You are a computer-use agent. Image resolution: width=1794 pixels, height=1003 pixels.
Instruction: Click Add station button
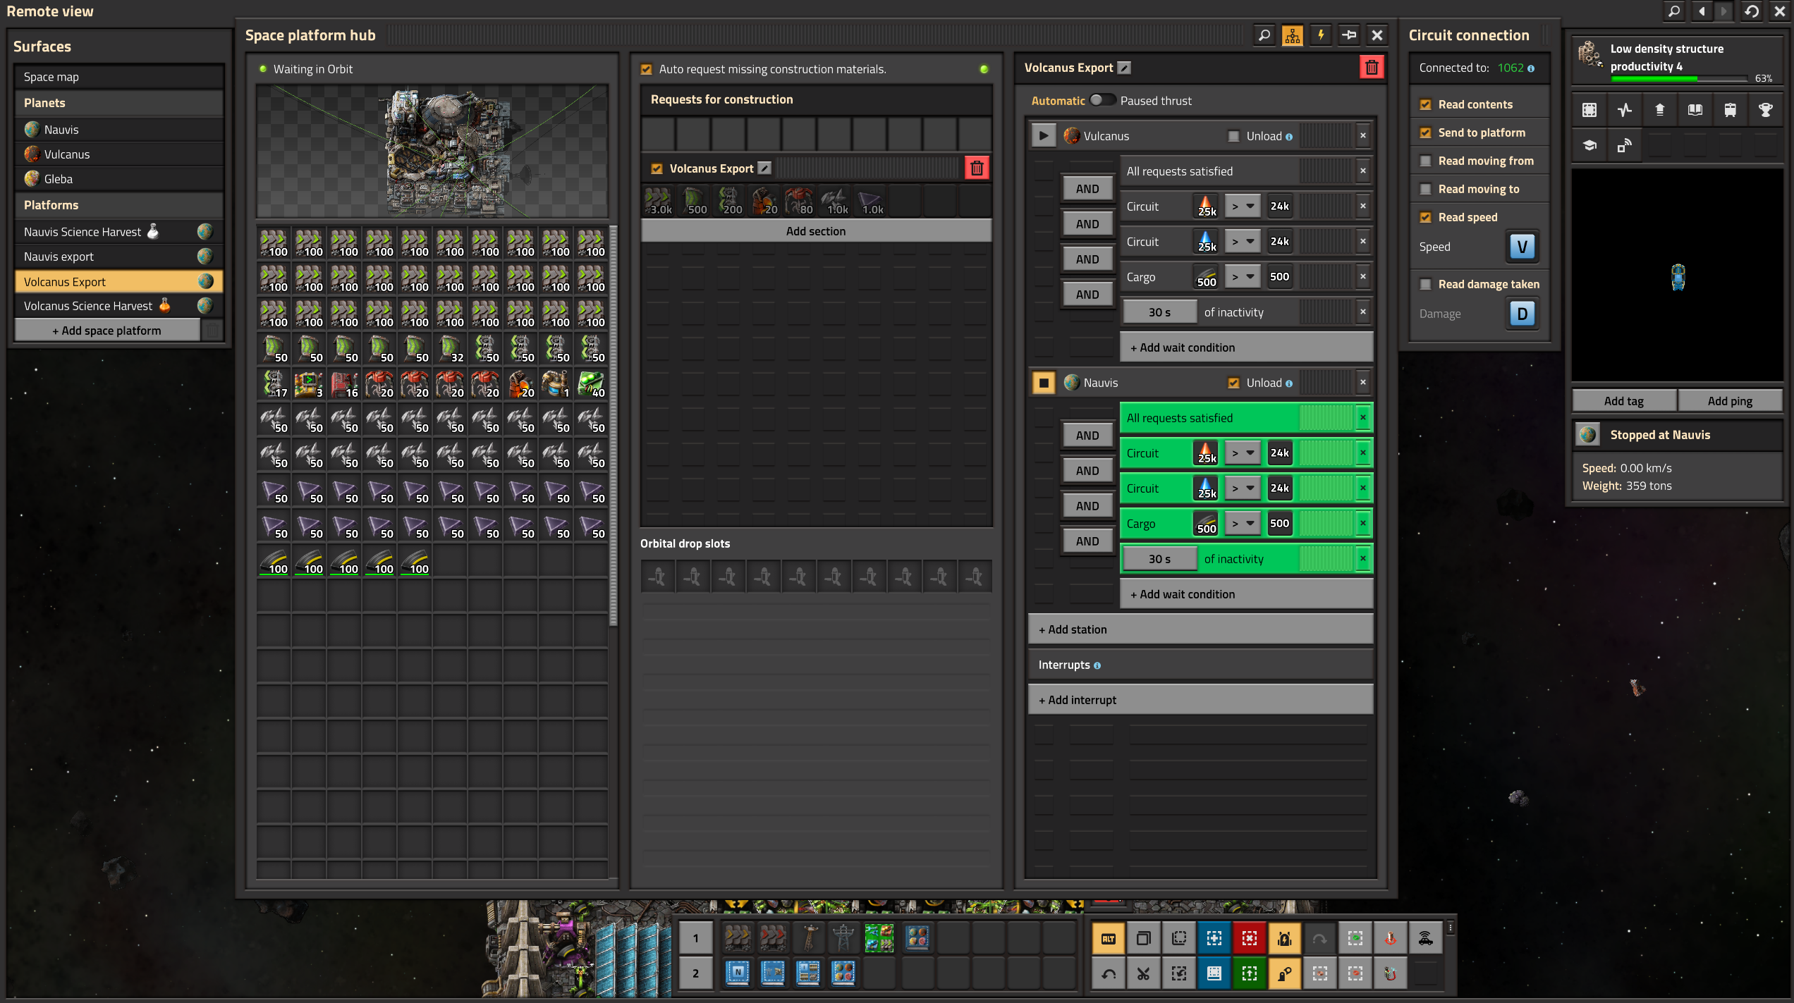point(1201,629)
